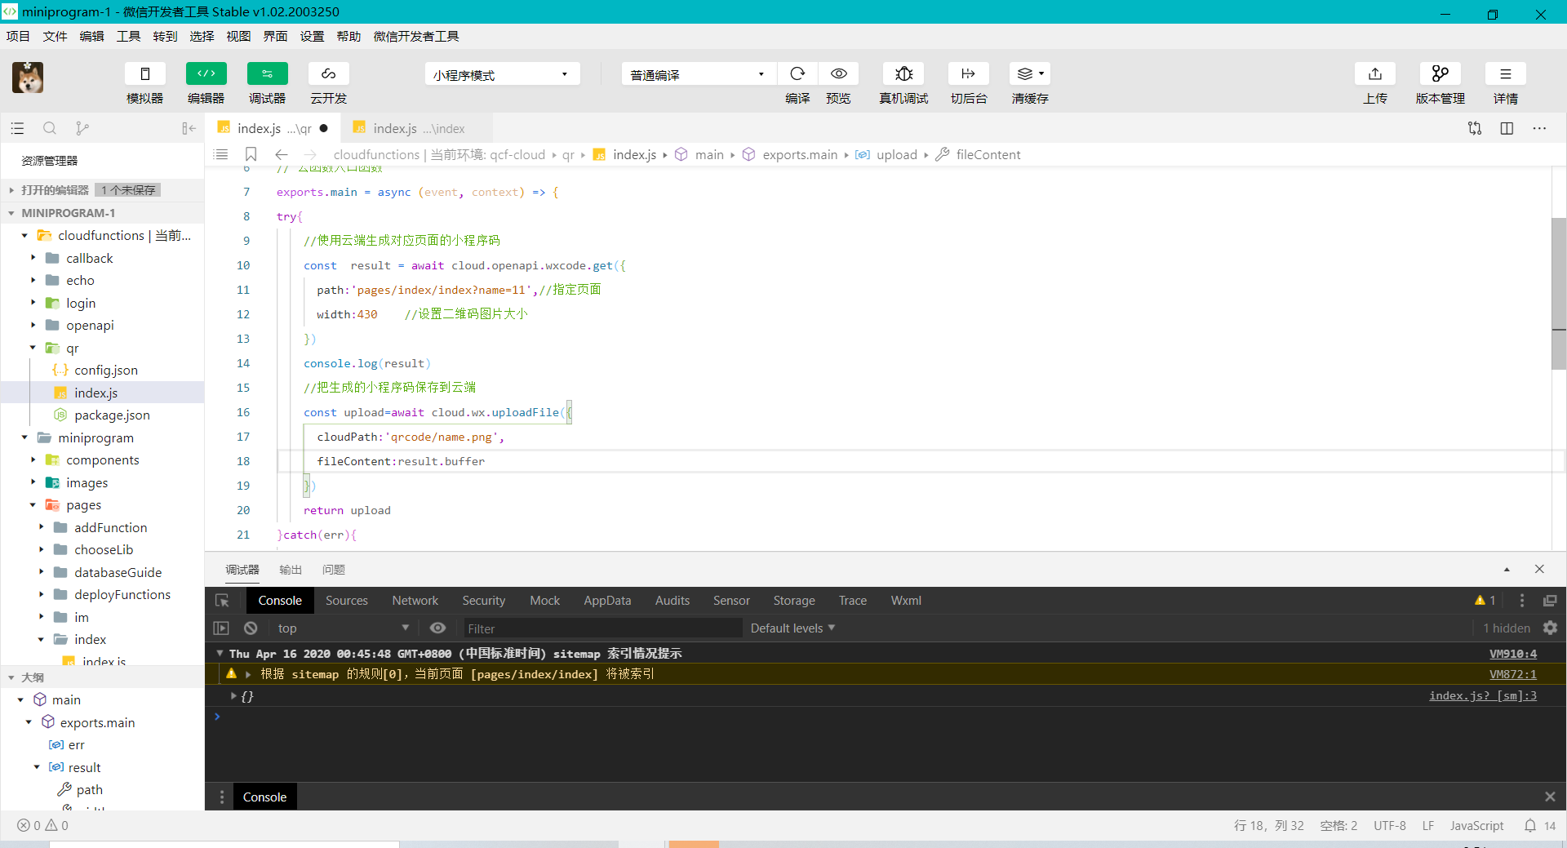1567x848 pixels.
Task: Open the Default levels dropdown
Action: pos(792,628)
